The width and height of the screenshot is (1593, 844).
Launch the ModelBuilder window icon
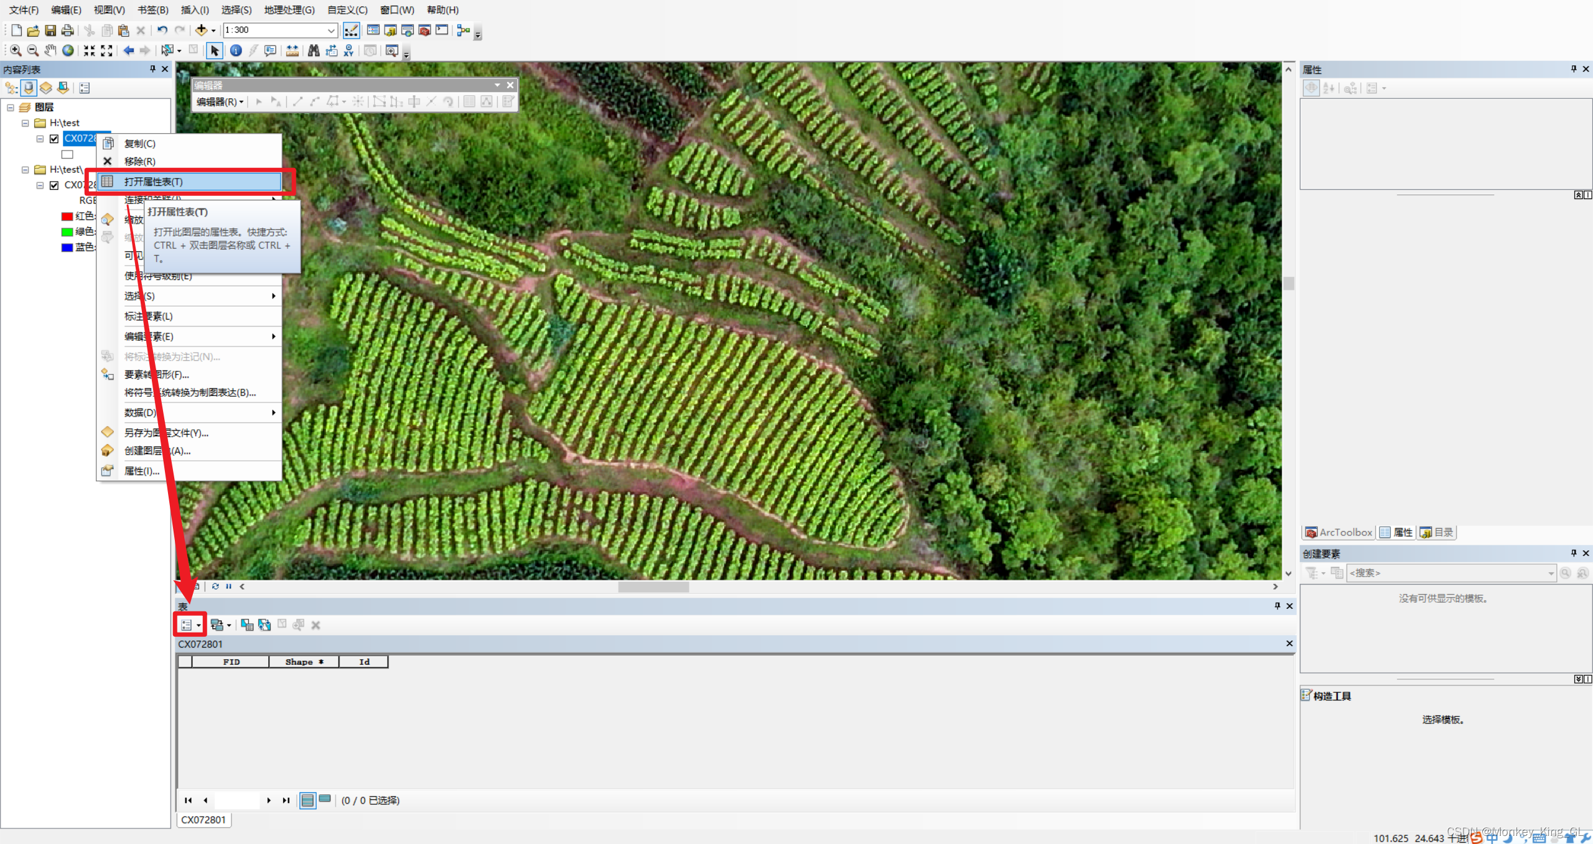pos(464,30)
